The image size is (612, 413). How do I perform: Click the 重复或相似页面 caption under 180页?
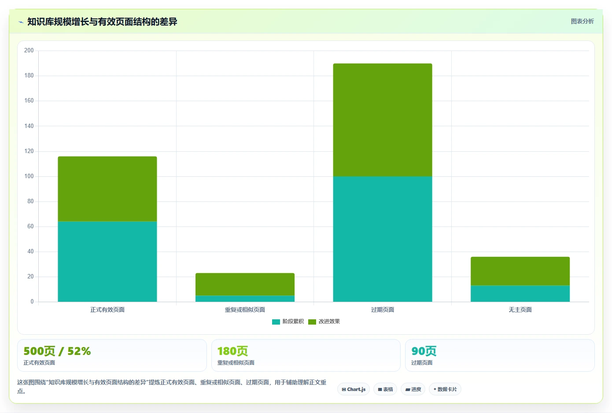pos(236,363)
